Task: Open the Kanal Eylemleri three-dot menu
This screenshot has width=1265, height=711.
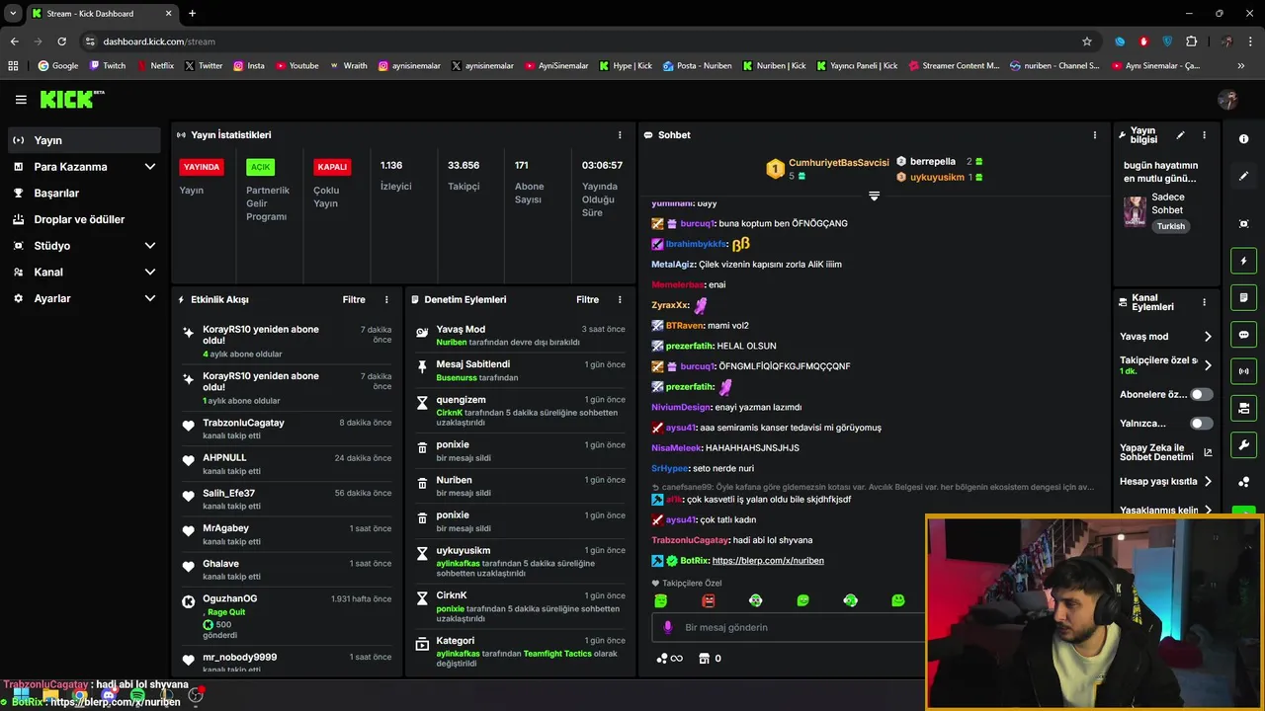Action: (1204, 302)
